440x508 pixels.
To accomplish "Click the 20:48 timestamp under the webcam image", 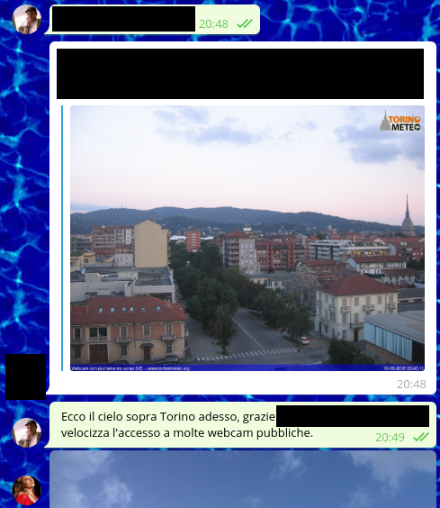I will click(x=411, y=385).
